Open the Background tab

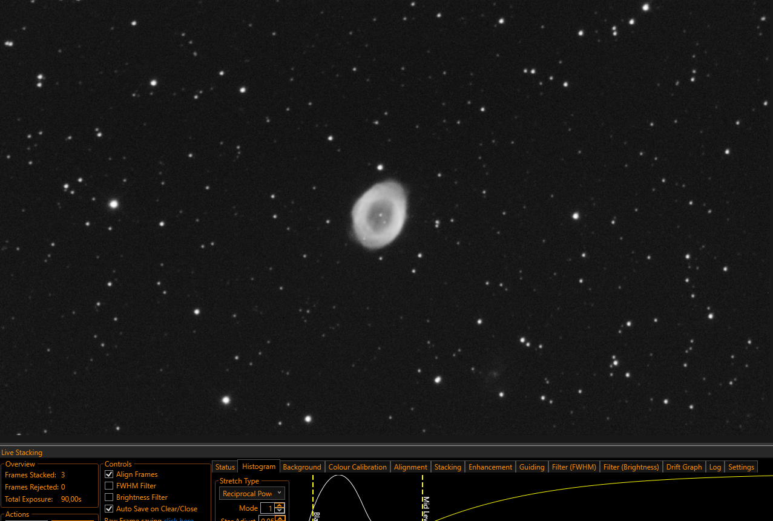[x=302, y=467]
